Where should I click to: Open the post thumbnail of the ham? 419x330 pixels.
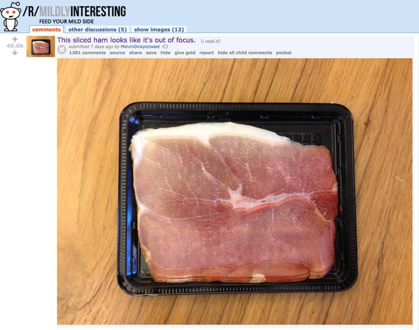point(41,47)
